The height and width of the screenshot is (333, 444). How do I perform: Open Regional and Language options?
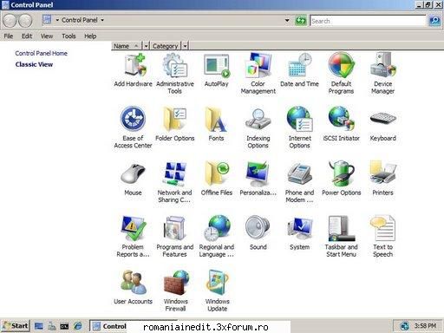point(217,237)
